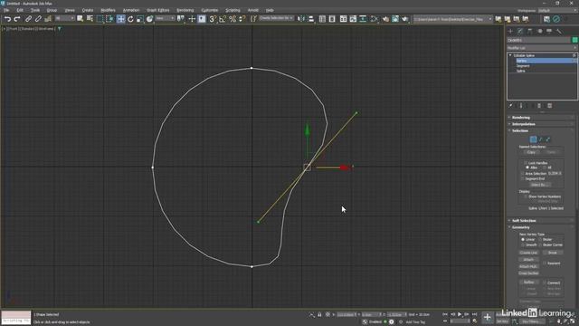Toggle the Spinner Snap icon
Viewport: 579px width, 326px height.
click(x=242, y=19)
